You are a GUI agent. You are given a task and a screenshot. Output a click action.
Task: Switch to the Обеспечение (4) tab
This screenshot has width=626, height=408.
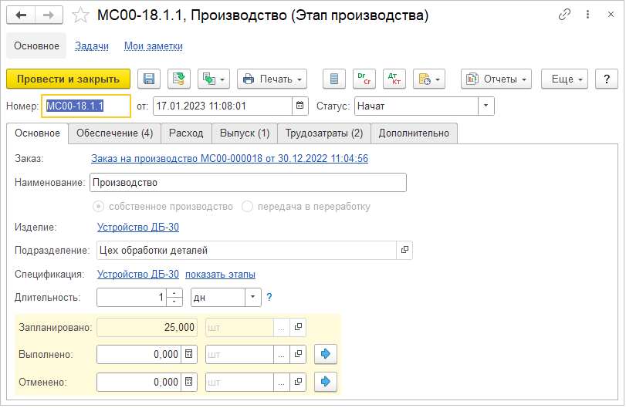[114, 133]
